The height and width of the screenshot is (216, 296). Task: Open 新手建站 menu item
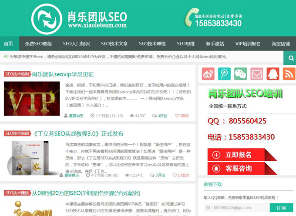[x=215, y=44]
